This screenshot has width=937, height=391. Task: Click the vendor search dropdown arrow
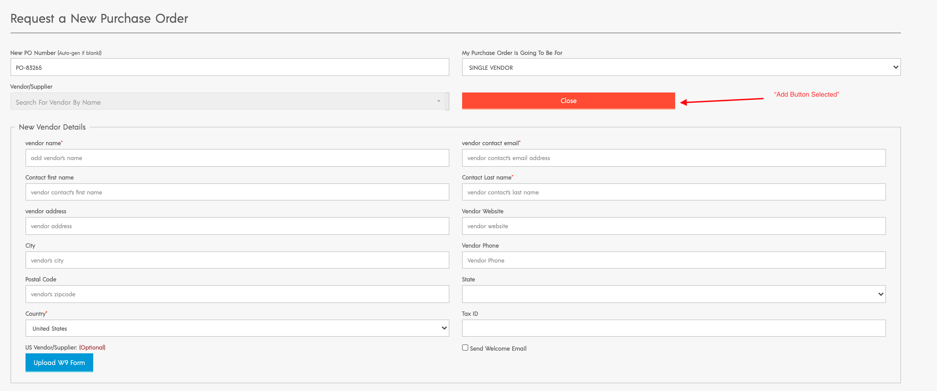pyautogui.click(x=439, y=101)
